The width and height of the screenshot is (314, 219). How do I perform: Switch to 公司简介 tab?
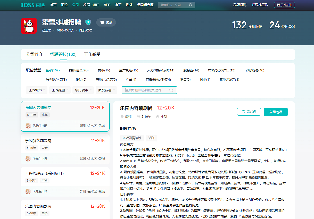pyautogui.click(x=34, y=54)
